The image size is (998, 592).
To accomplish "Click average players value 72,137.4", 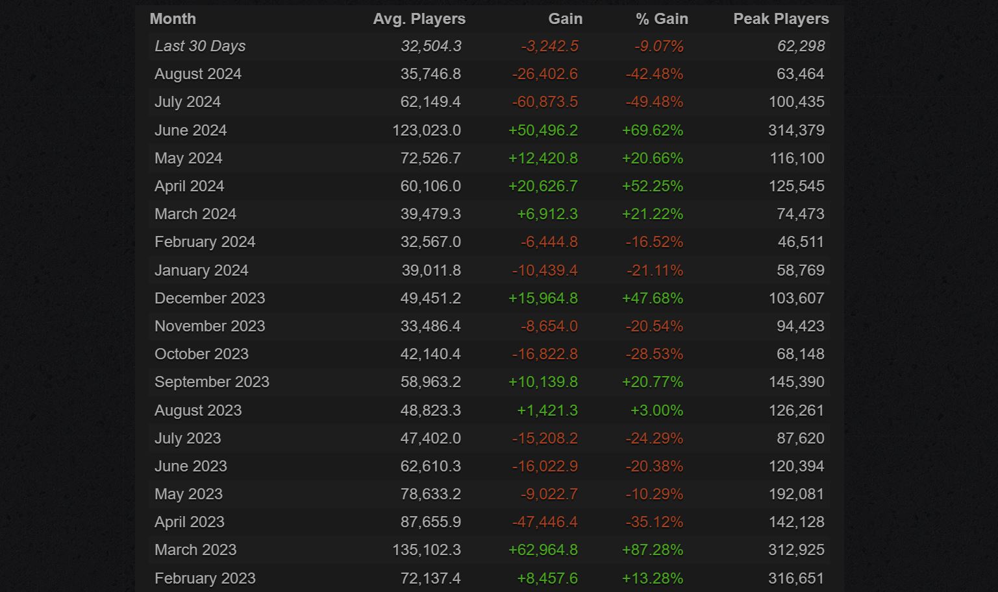I will tap(430, 578).
